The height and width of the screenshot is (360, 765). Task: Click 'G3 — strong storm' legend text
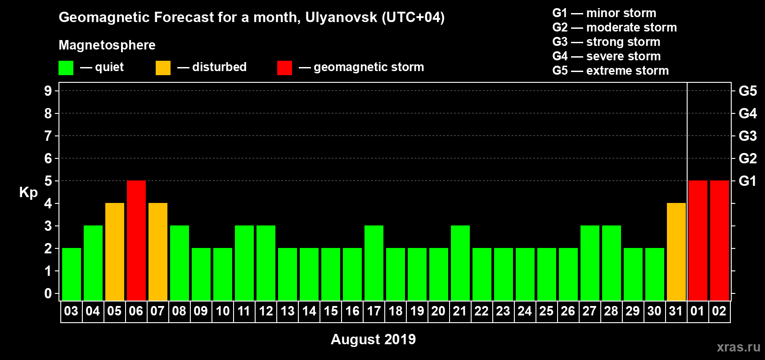point(606,42)
